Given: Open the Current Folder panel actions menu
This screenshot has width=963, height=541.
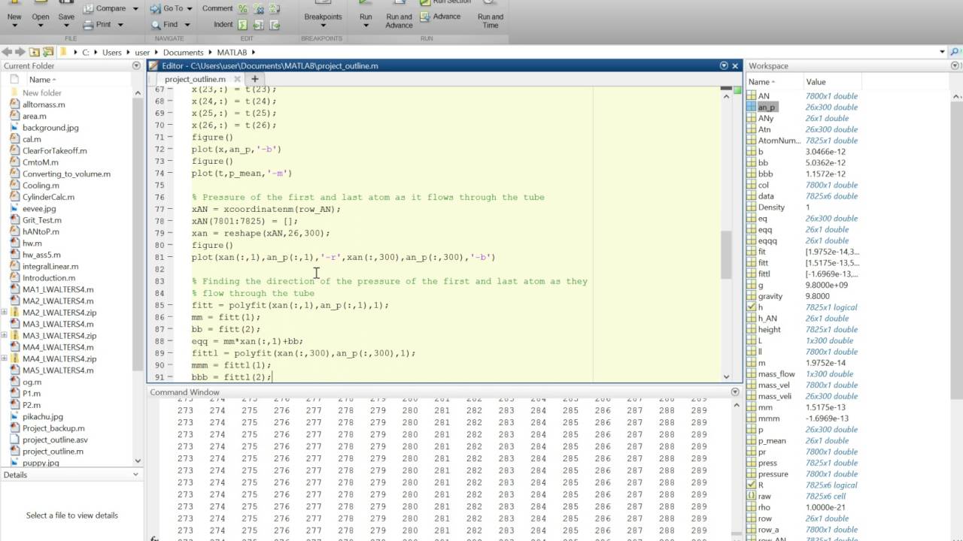Looking at the screenshot, I should (136, 66).
